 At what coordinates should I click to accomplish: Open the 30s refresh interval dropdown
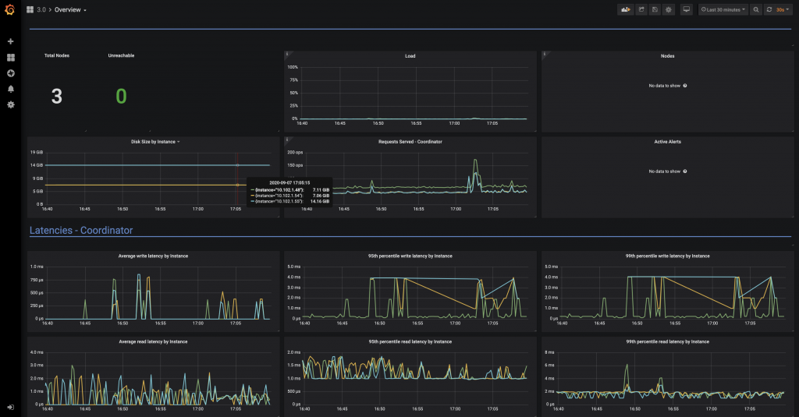pyautogui.click(x=783, y=9)
